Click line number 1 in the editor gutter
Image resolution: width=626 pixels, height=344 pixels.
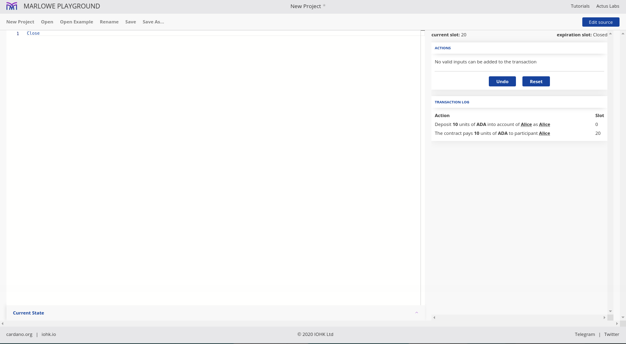(x=18, y=34)
